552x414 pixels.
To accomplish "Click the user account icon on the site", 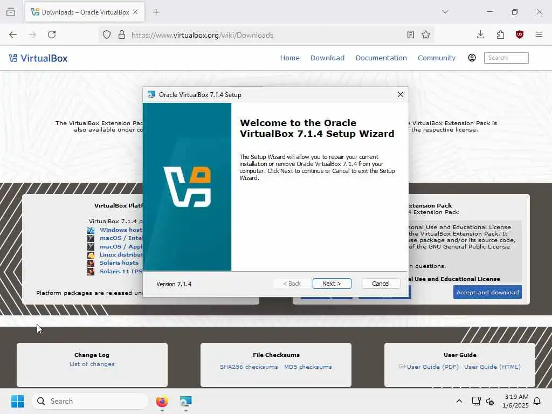I will click(x=472, y=58).
